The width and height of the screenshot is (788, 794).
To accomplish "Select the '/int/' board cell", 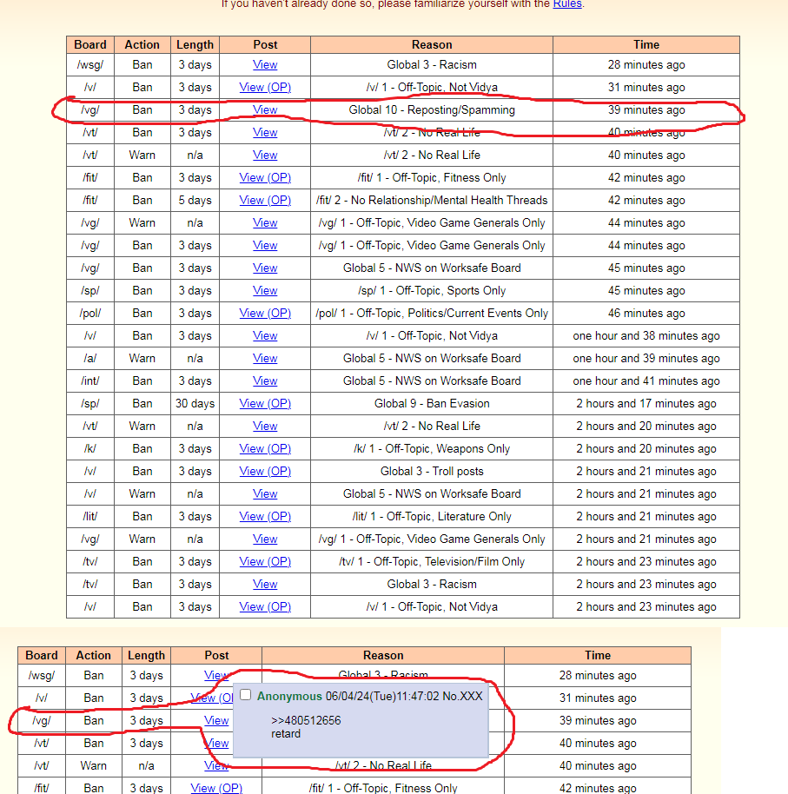I will coord(90,380).
